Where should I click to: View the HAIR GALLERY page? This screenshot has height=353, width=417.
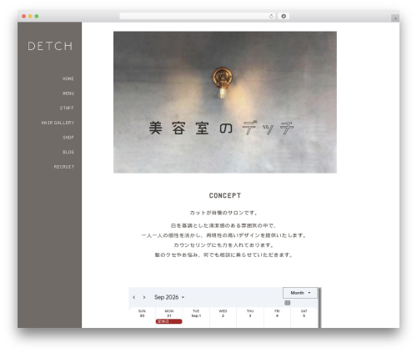(58, 123)
